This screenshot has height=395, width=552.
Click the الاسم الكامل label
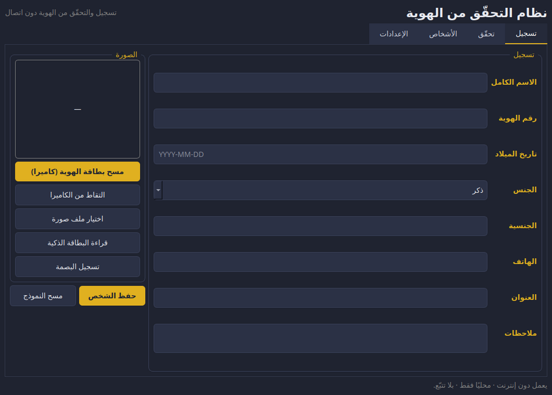point(514,82)
